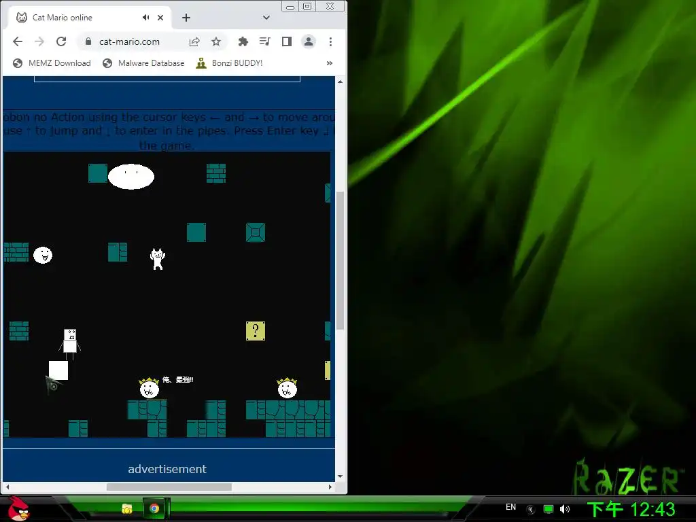Click the crowned enemy on right ground
This screenshot has width=696, height=522.
click(288, 388)
